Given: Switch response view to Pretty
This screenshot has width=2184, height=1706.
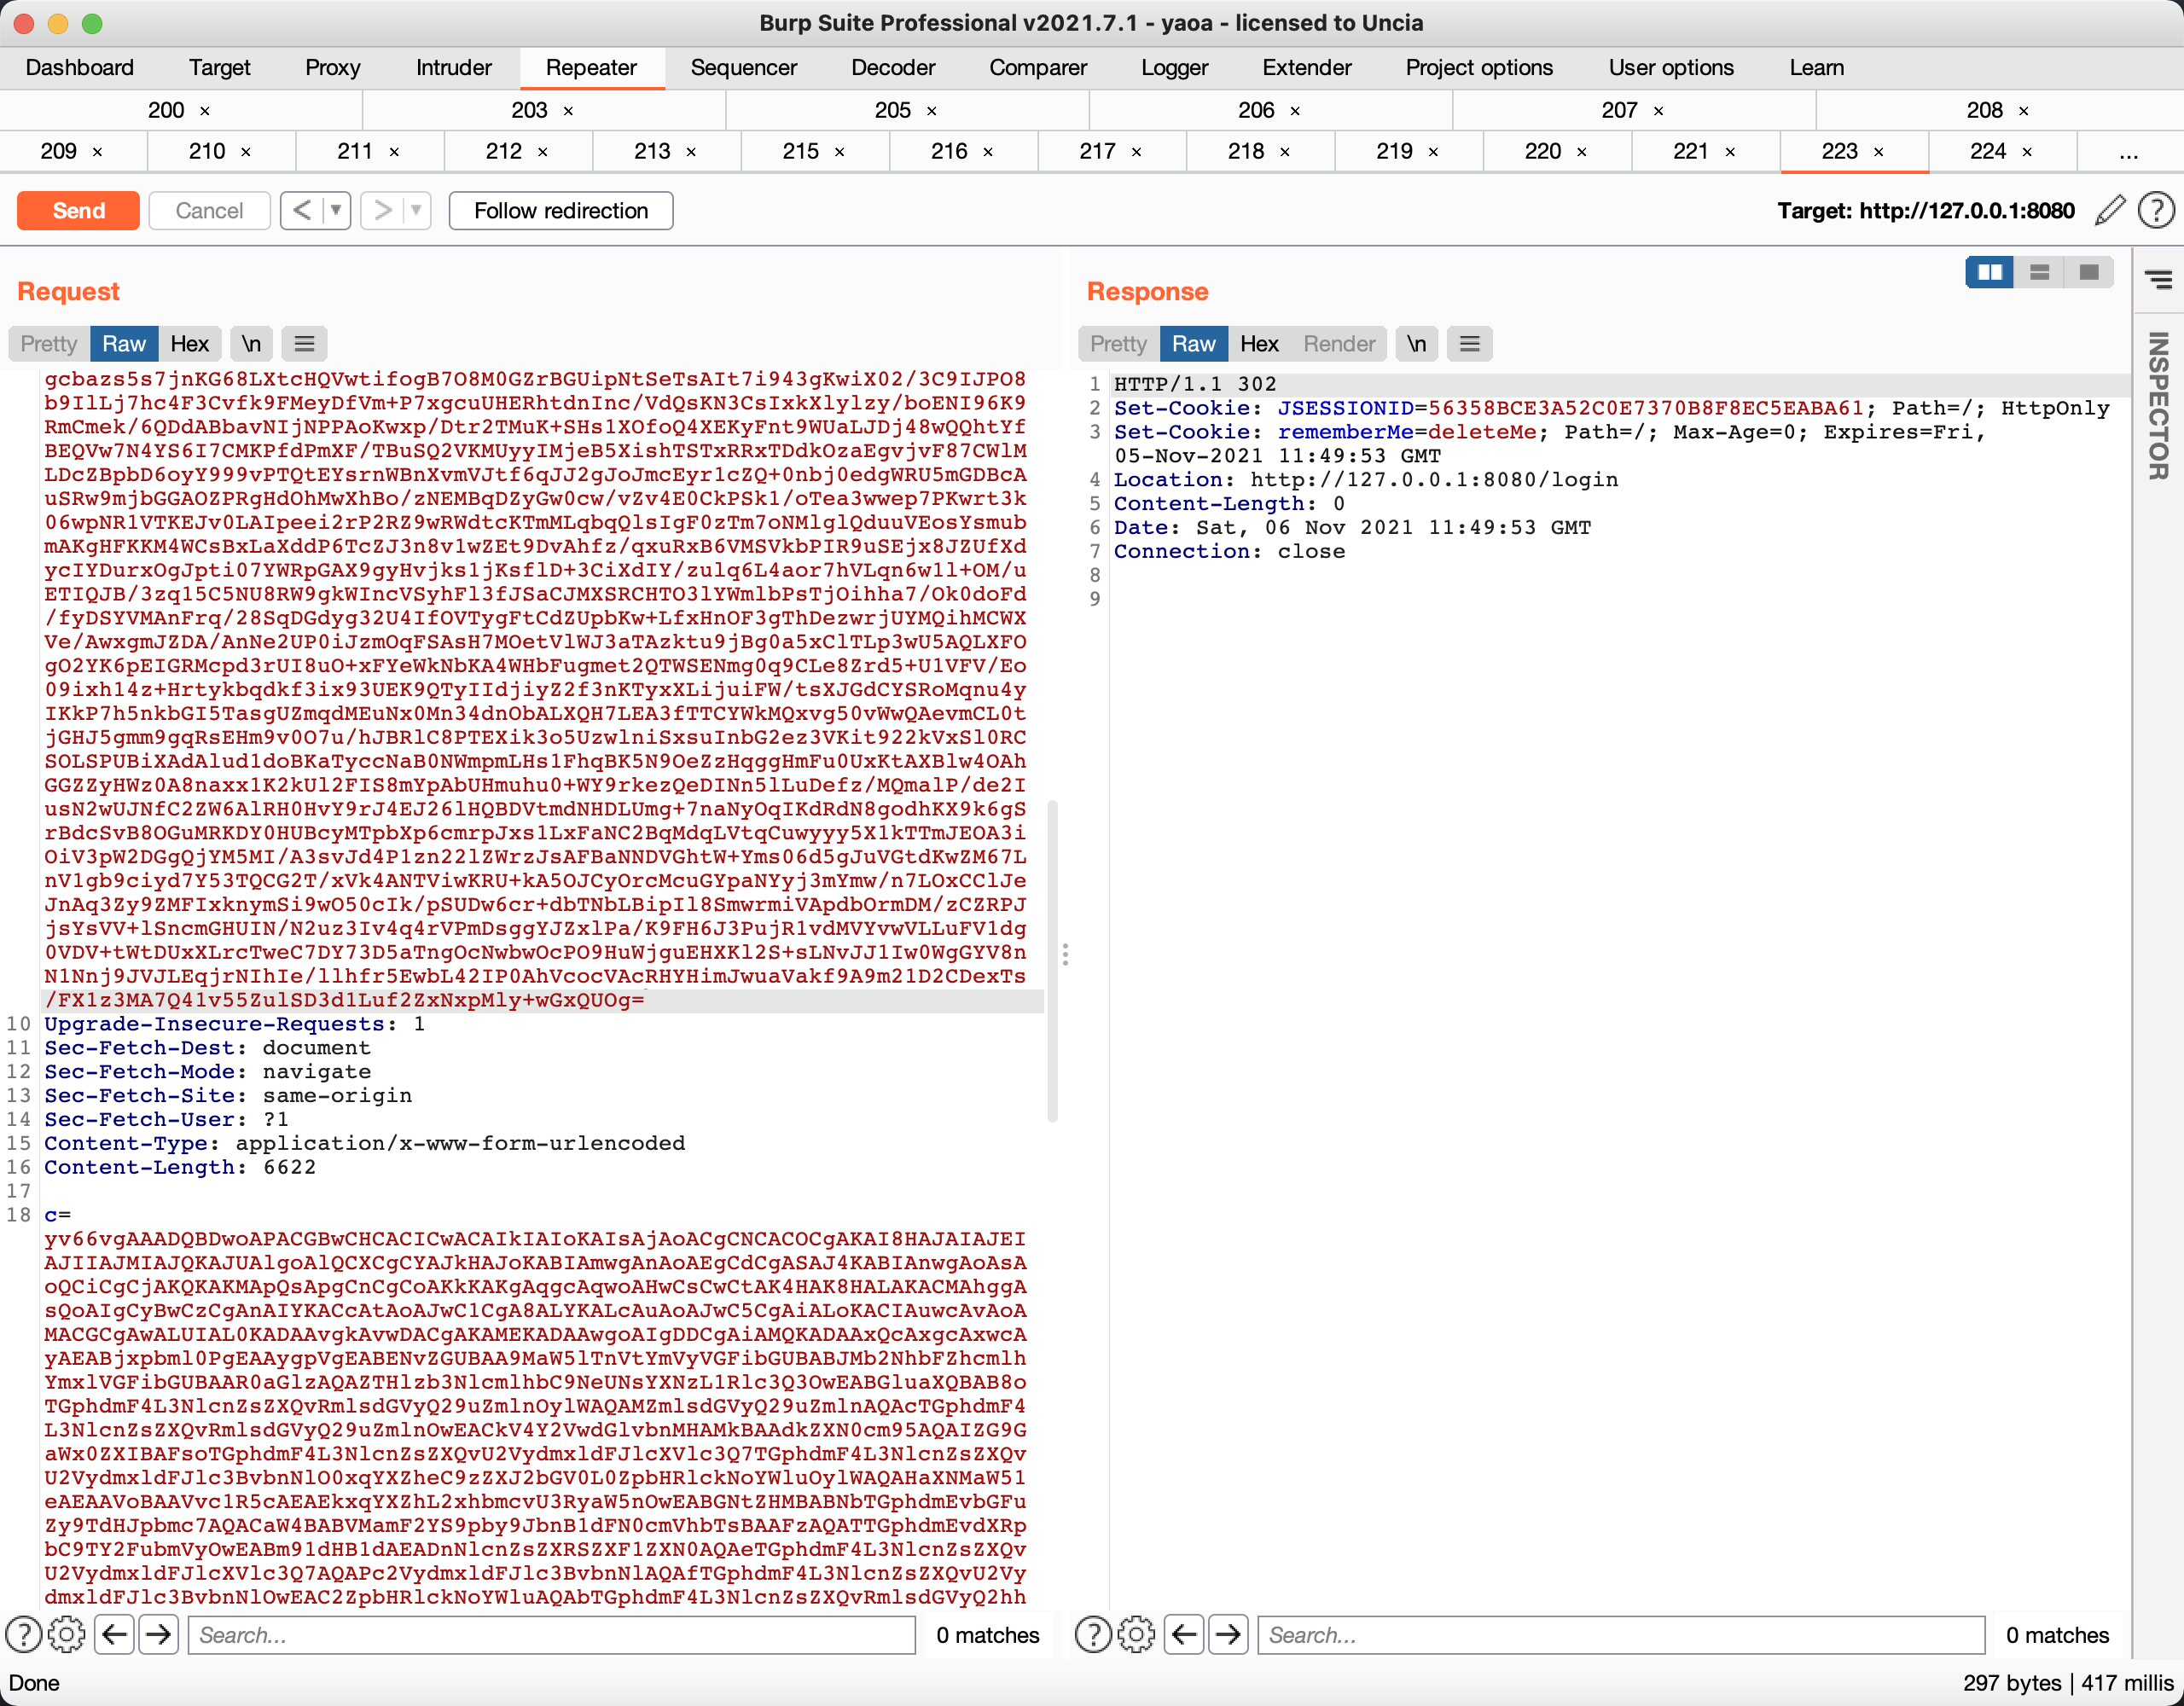Looking at the screenshot, I should tap(1118, 344).
